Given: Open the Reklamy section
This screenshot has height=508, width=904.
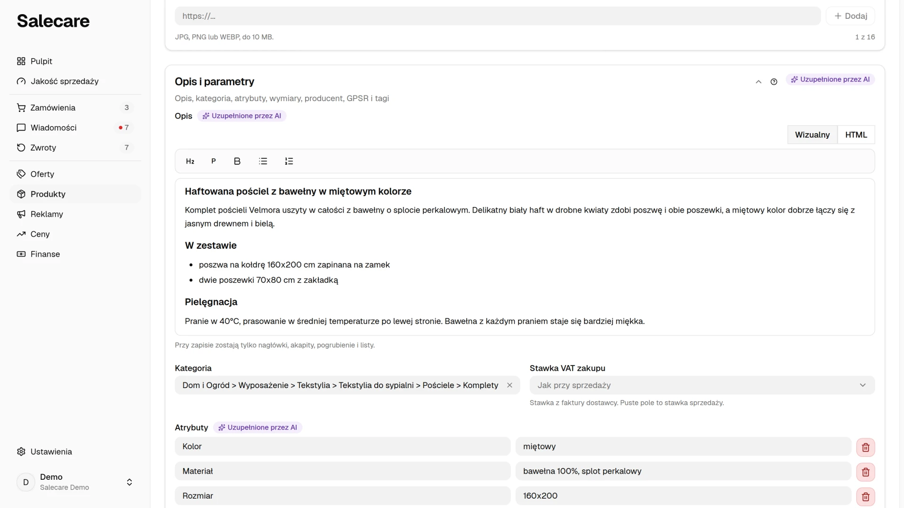Looking at the screenshot, I should pos(75,214).
